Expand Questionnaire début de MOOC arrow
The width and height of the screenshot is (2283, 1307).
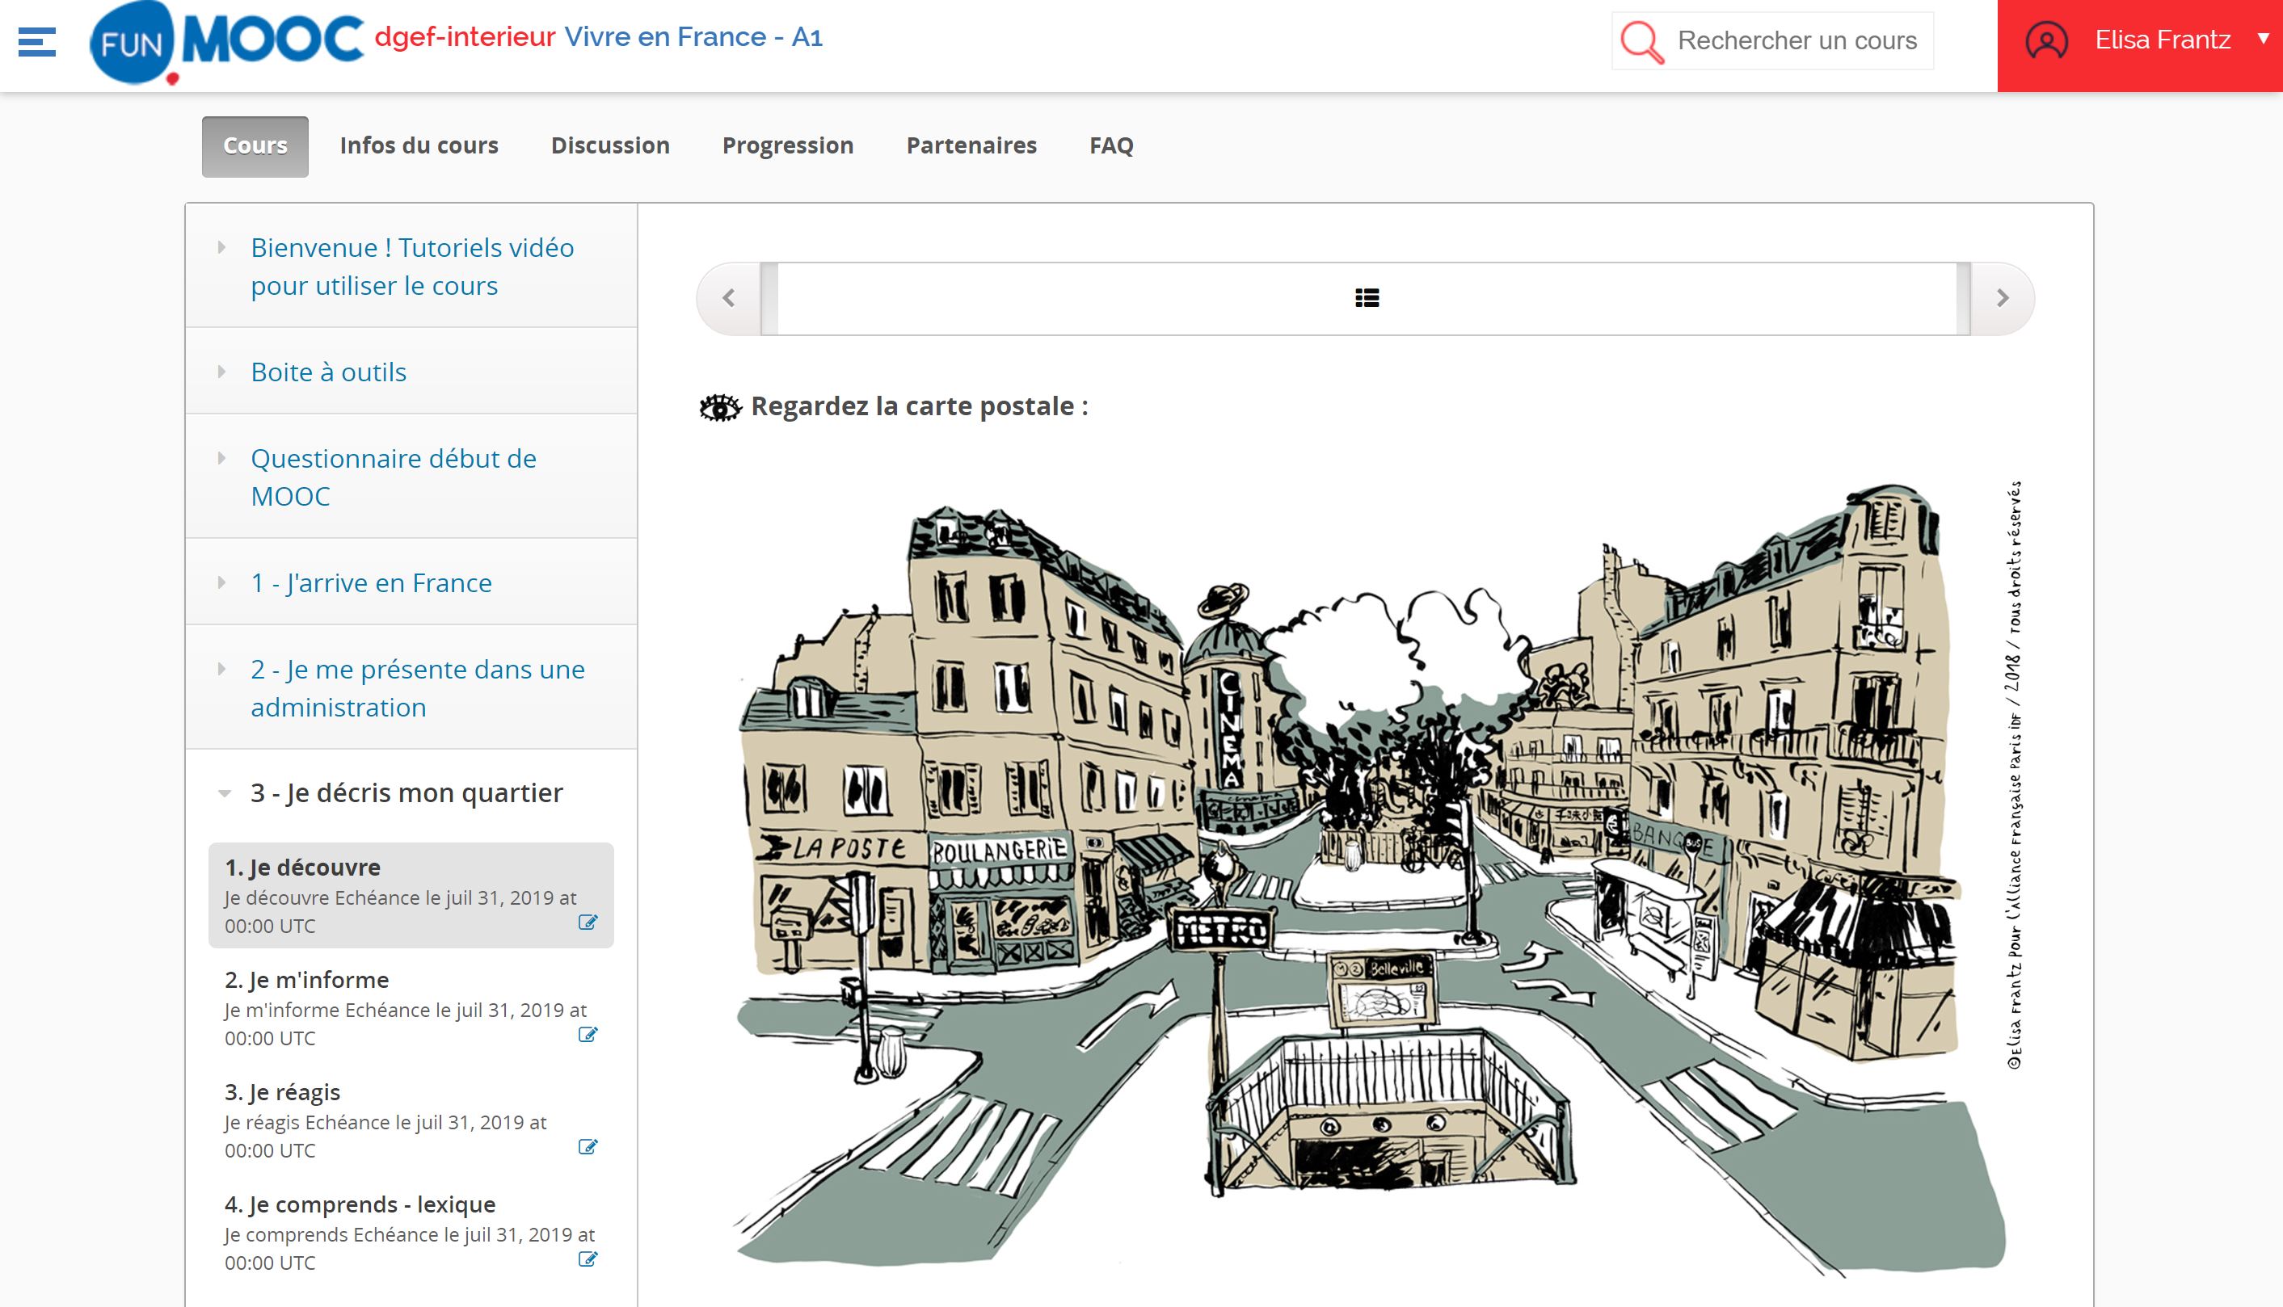(221, 459)
